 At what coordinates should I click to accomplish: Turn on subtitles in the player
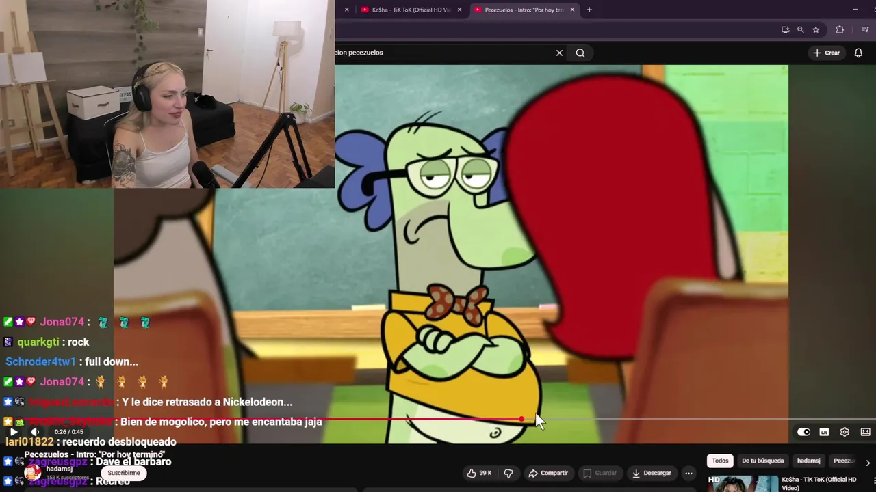tap(824, 432)
